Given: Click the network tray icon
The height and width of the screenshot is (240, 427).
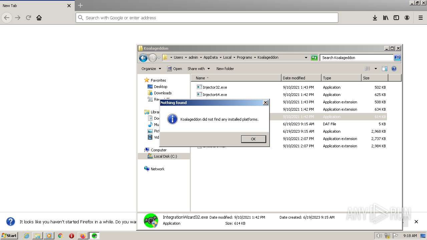Looking at the screenshot, I should tap(387, 236).
